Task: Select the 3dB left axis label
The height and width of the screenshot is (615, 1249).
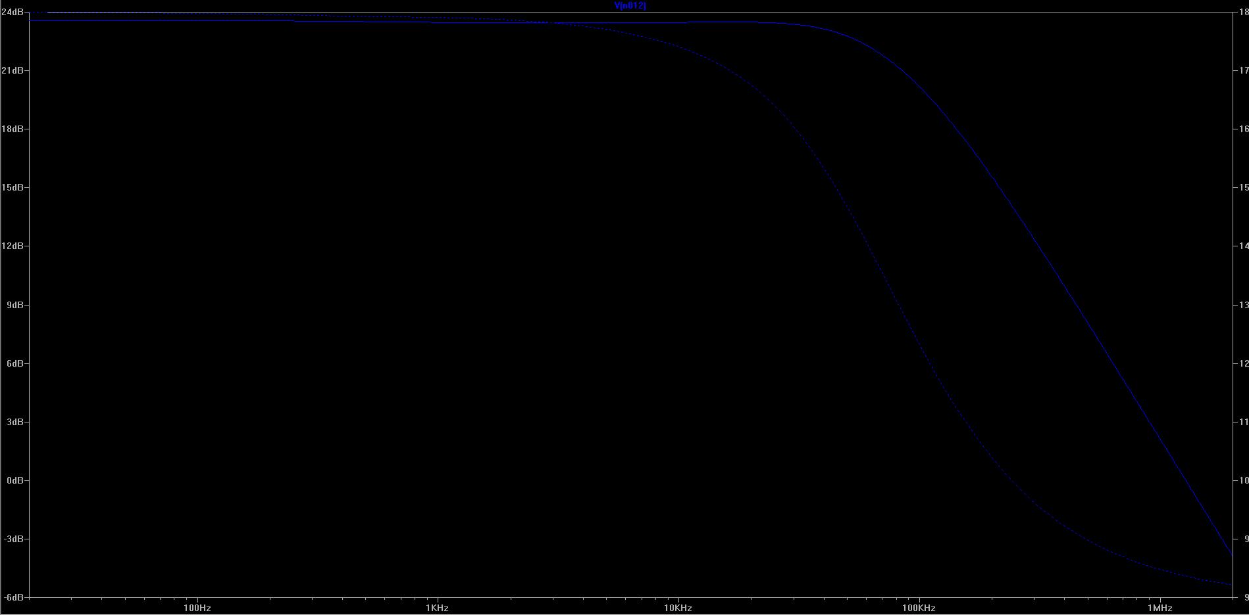Action: tap(14, 422)
